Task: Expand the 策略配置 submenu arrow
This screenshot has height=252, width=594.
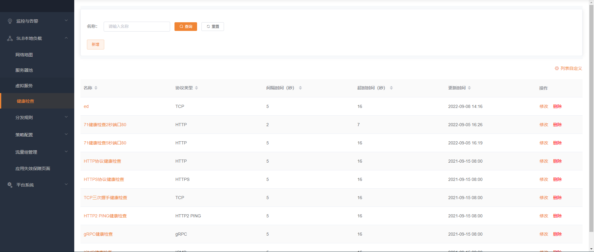Action: point(66,135)
